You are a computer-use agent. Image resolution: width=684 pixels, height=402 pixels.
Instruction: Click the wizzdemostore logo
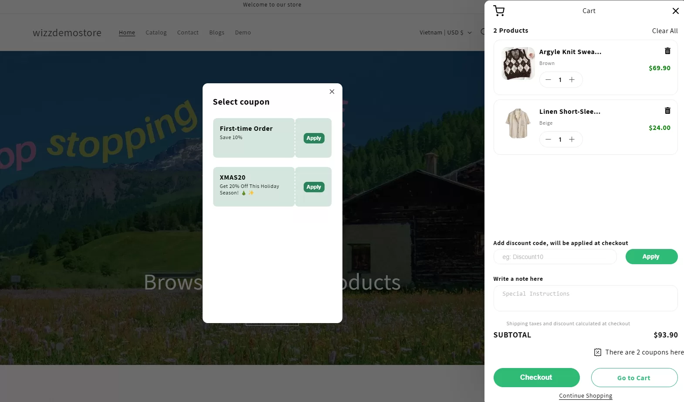pos(67,33)
